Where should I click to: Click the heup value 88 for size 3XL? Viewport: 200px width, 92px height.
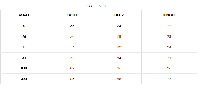(x=119, y=79)
